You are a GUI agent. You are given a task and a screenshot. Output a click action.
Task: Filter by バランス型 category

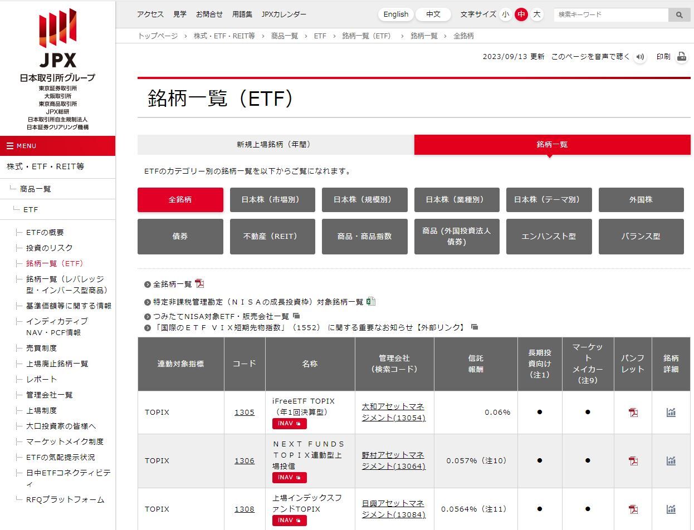point(641,237)
